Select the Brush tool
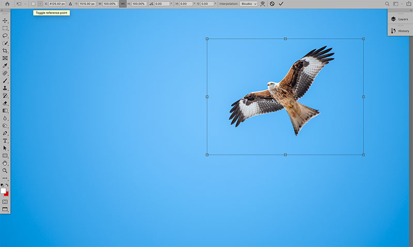Screen dimensions: 413x247 tap(5, 81)
